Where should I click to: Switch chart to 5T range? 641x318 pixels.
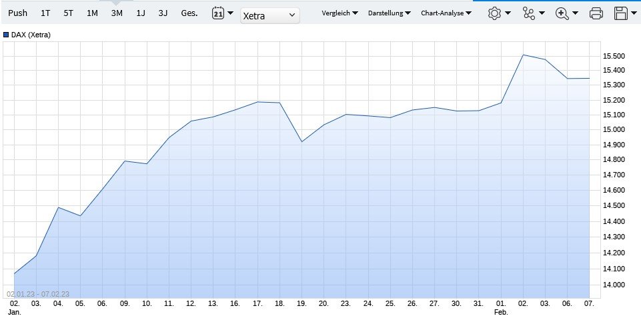(68, 13)
